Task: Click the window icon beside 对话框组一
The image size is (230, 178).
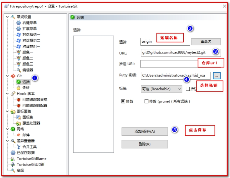Action: 18,35
